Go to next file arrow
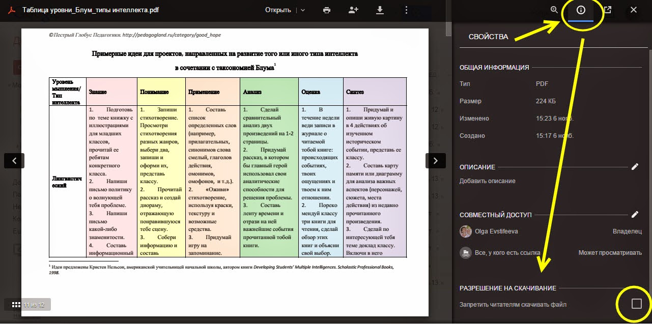The width and height of the screenshot is (652, 324). [436, 160]
